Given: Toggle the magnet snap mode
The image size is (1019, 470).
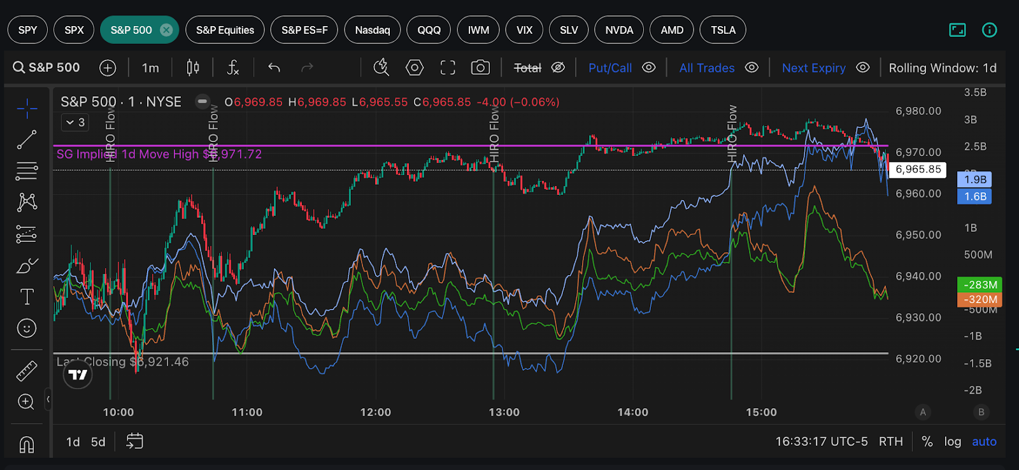Looking at the screenshot, I should [x=27, y=444].
